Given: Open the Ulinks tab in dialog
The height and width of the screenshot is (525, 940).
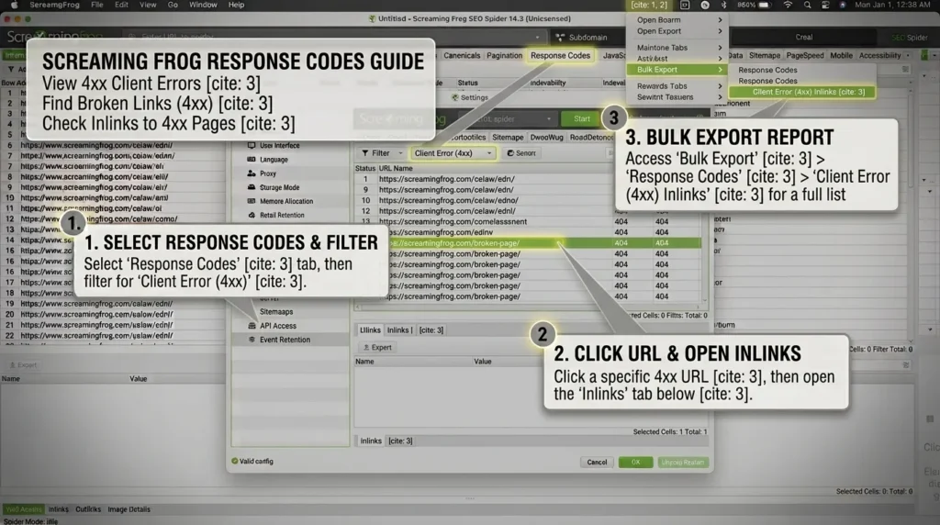Looking at the screenshot, I should coord(370,330).
